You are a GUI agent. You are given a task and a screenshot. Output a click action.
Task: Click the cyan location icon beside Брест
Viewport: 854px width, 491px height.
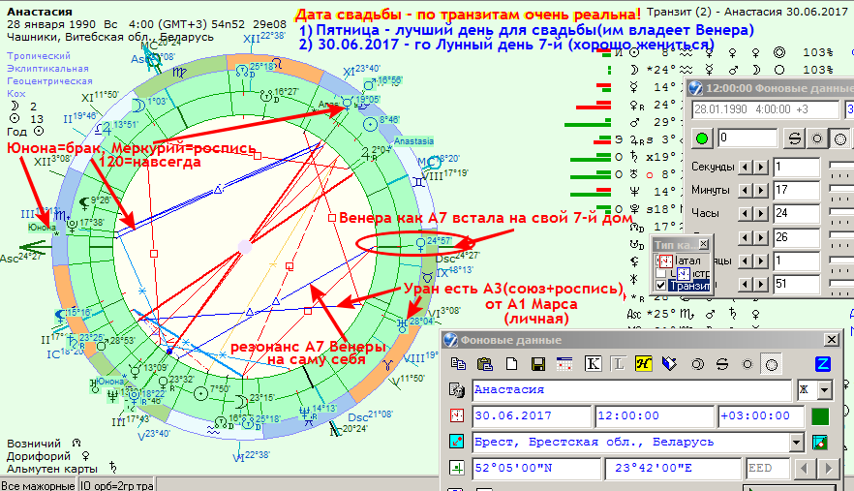[x=456, y=442]
